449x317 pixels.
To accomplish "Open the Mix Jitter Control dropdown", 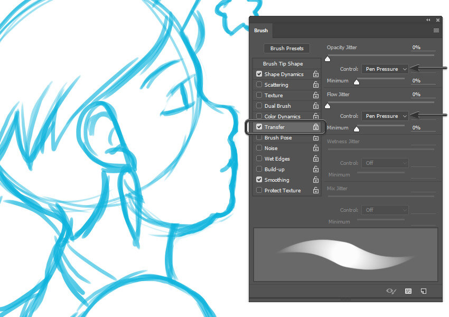I will click(x=385, y=210).
